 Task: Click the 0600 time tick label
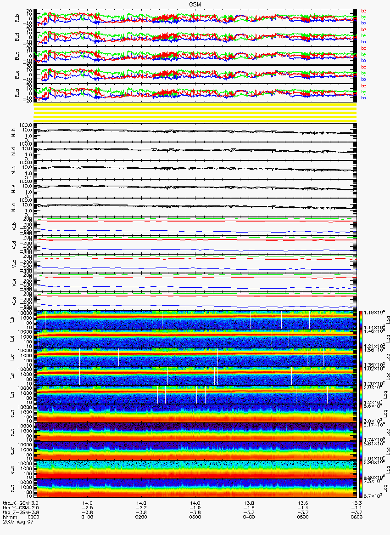point(357,517)
